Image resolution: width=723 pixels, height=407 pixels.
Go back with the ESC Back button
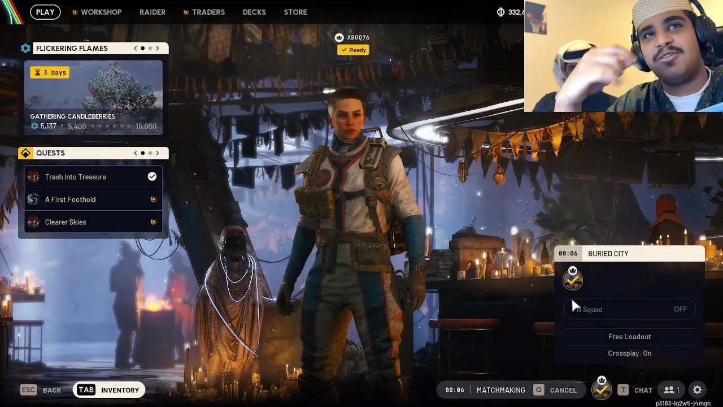click(x=41, y=390)
